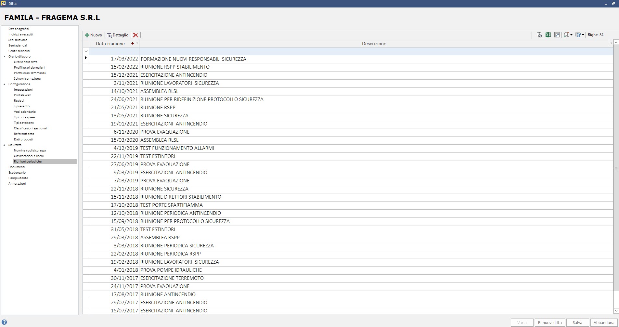Screen dimensions: 619x327
Task: Click the Data riunione filter input cell
Action: pos(114,51)
